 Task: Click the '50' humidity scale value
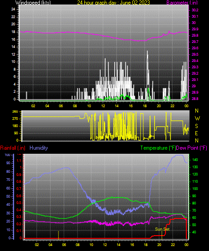pyautogui.click(x=8, y=196)
